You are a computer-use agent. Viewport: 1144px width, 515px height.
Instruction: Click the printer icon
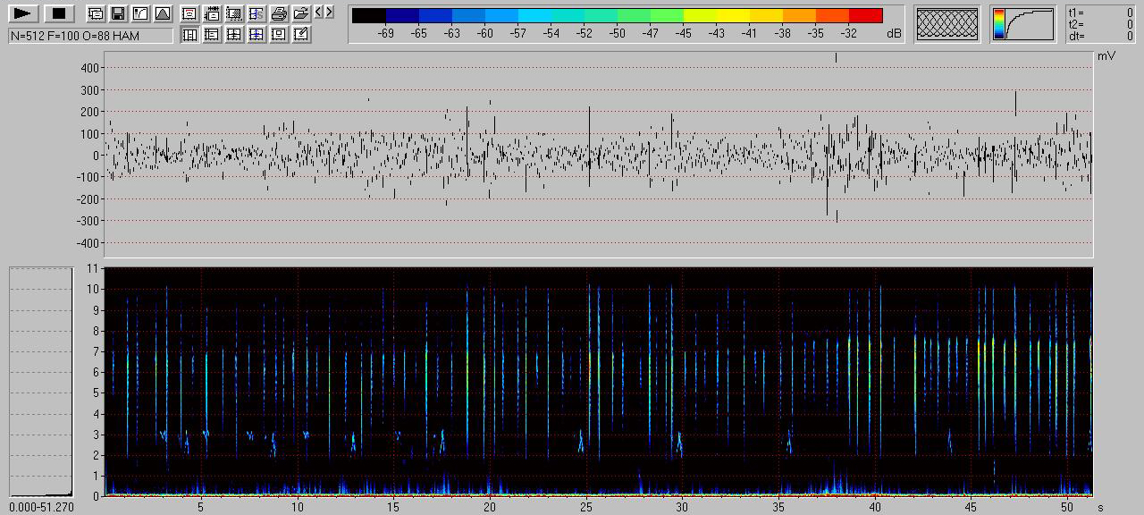tap(279, 13)
